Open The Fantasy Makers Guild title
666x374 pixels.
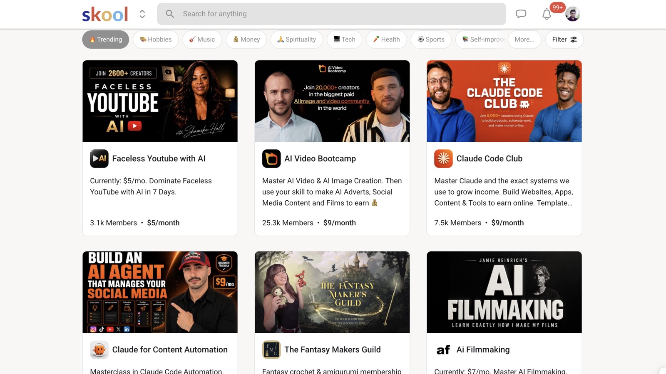pos(333,350)
